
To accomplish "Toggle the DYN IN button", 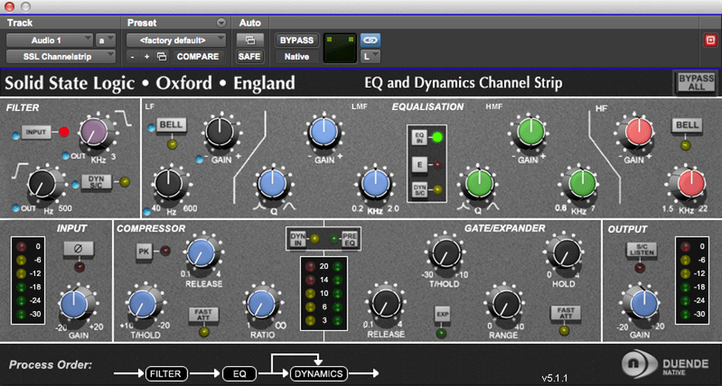I will [298, 238].
